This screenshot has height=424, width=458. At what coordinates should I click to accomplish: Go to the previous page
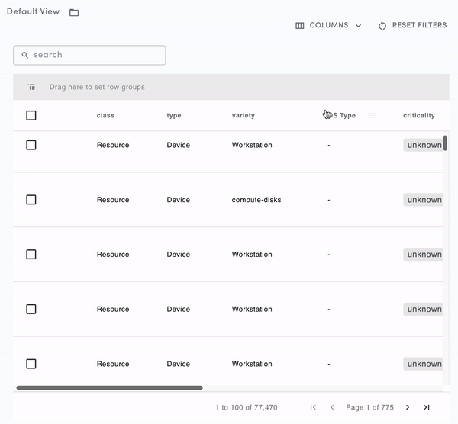click(332, 407)
